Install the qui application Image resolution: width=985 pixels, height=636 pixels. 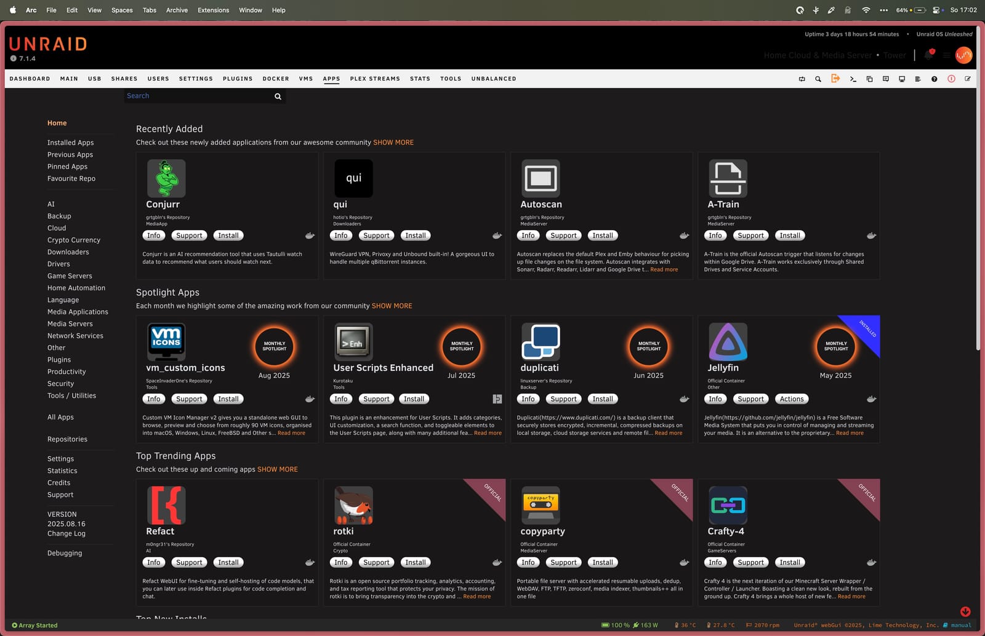coord(415,236)
